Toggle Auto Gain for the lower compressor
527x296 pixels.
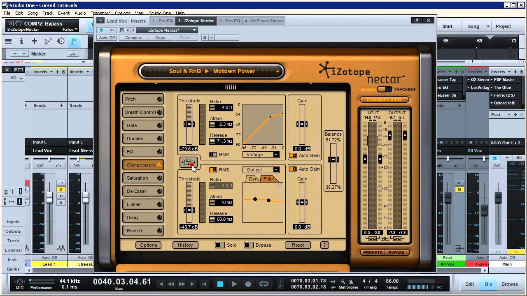pos(293,169)
